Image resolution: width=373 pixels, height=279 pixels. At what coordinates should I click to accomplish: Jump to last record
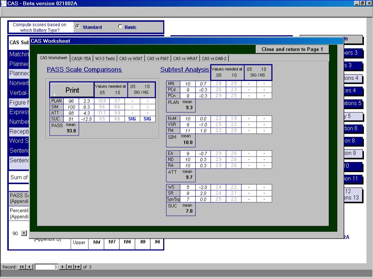coord(70,267)
